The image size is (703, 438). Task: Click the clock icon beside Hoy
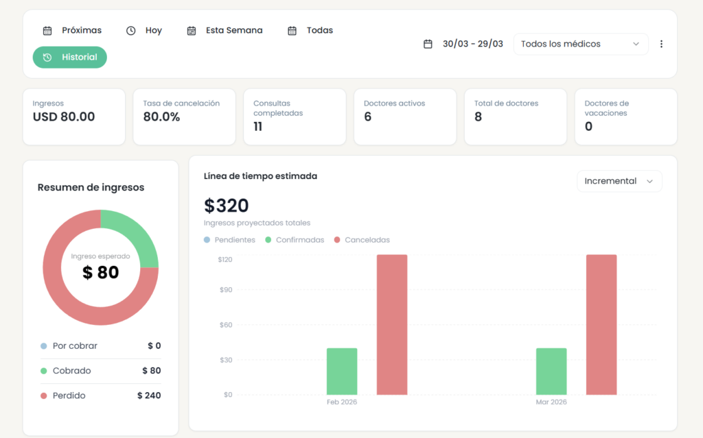130,31
